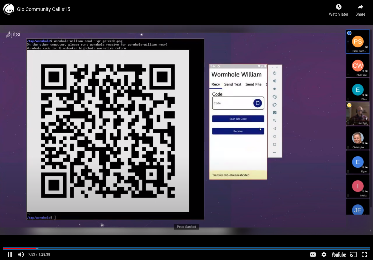Switch to the Send File tab

[x=254, y=84]
